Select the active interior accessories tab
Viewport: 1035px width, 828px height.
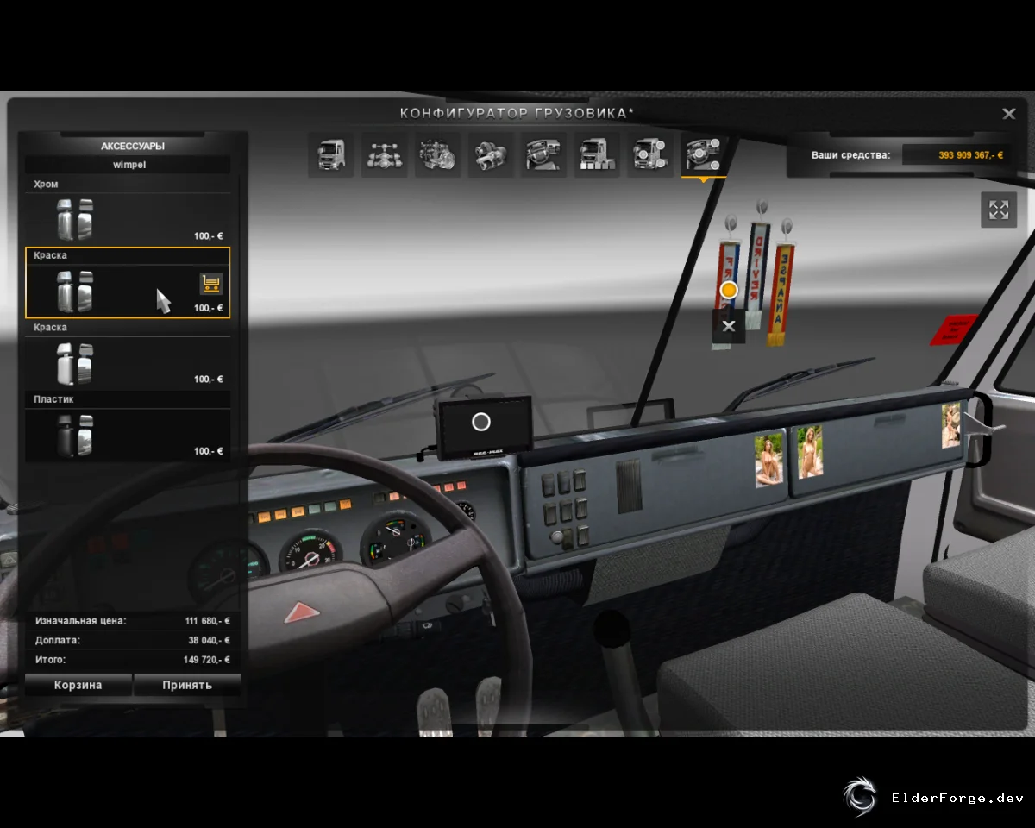click(703, 155)
